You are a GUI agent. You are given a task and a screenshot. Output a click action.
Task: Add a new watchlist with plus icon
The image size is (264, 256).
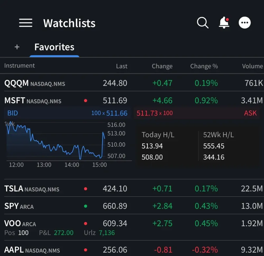pos(17,47)
